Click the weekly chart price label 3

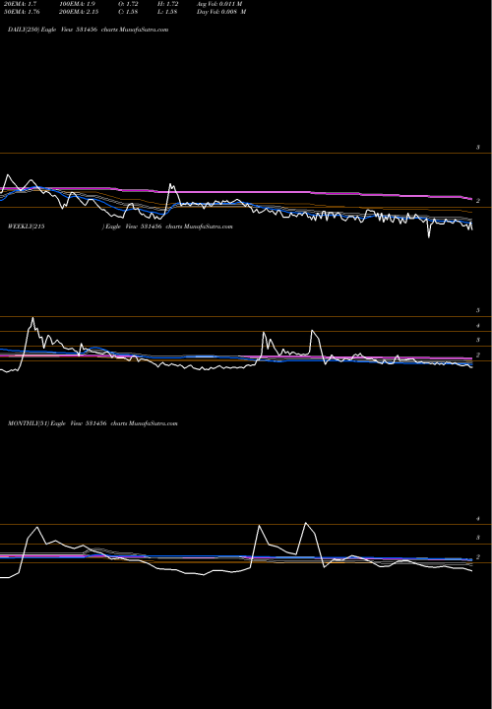pyautogui.click(x=478, y=340)
